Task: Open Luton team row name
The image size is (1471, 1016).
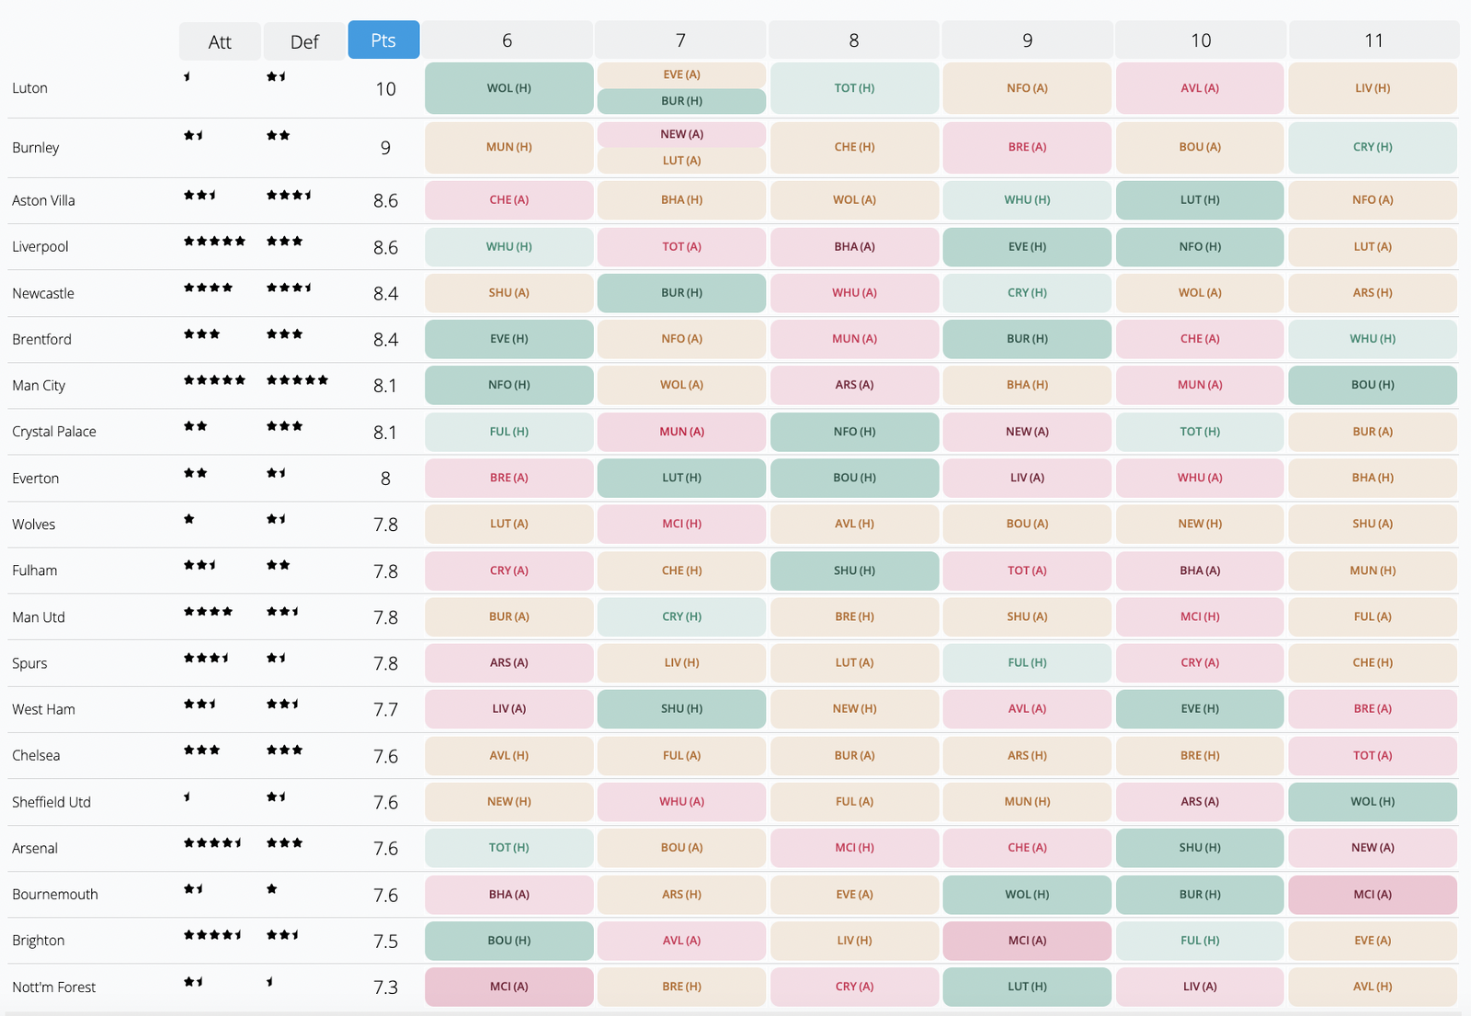Action: pyautogui.click(x=29, y=88)
